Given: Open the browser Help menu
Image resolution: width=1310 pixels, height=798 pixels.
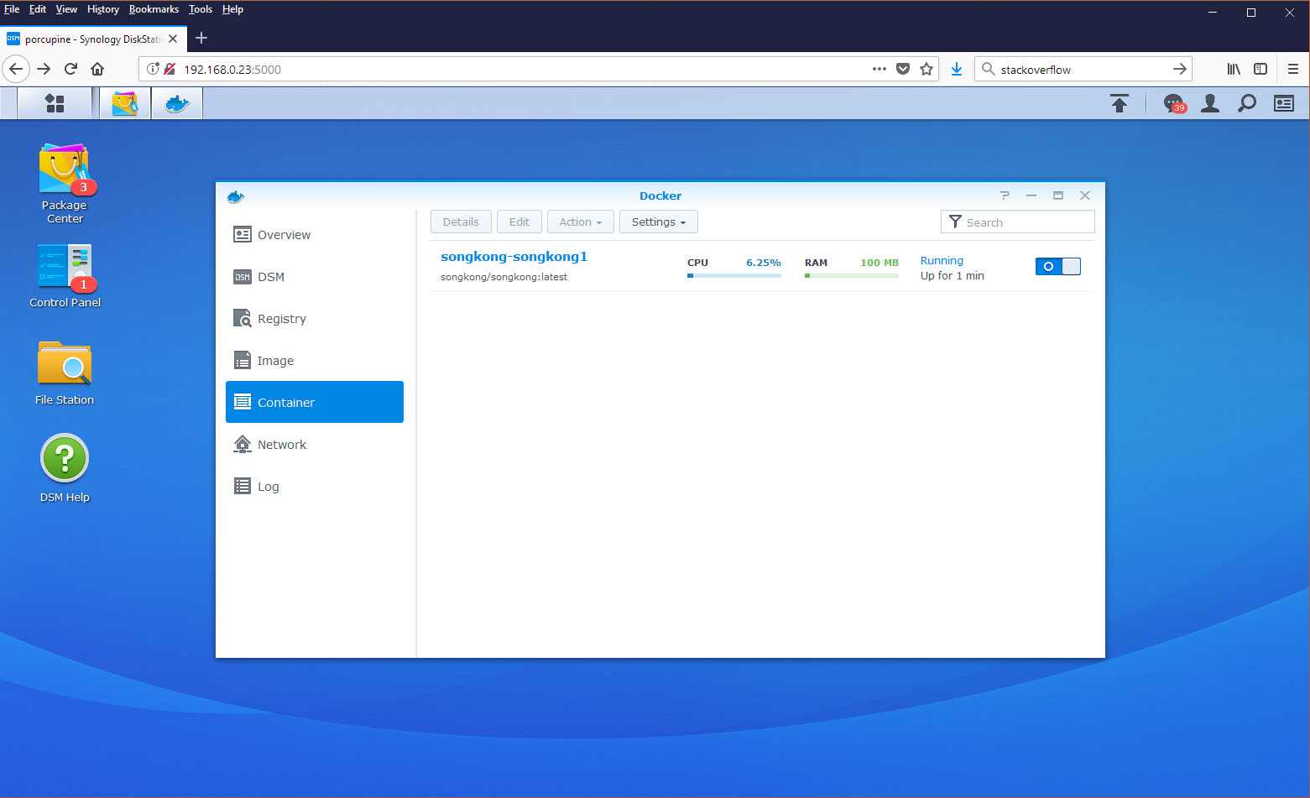Looking at the screenshot, I should coord(232,9).
